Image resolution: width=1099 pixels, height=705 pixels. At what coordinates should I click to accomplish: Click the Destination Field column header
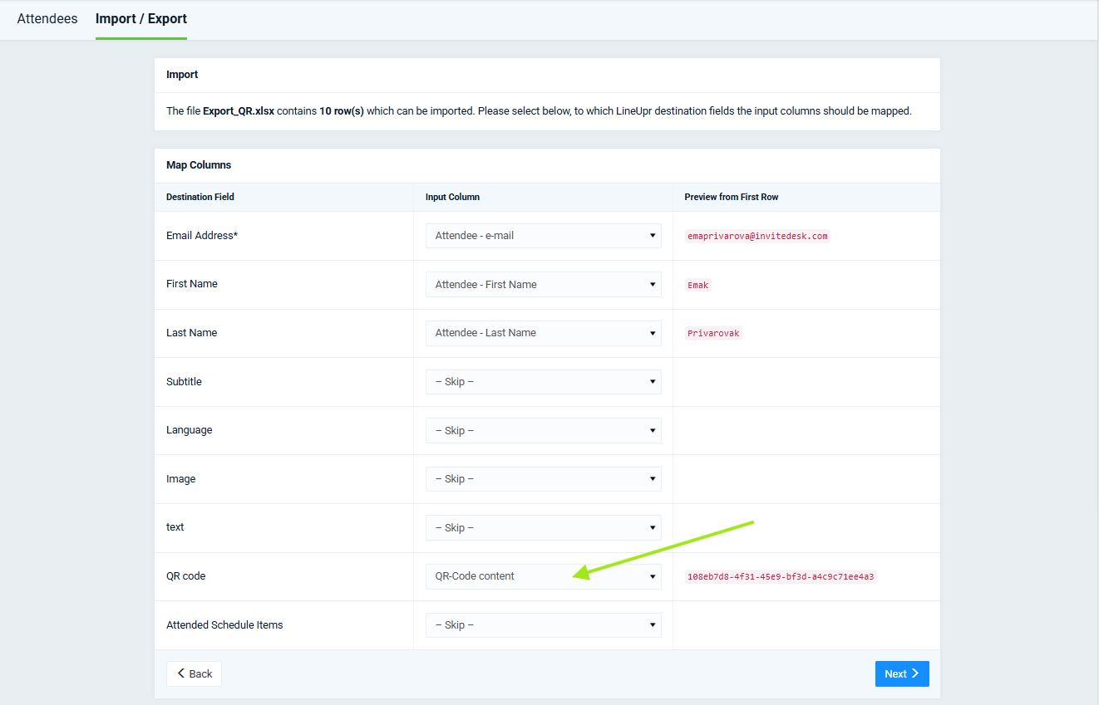coord(200,197)
